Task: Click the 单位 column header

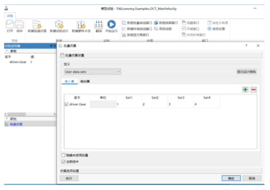Action: 103,98
